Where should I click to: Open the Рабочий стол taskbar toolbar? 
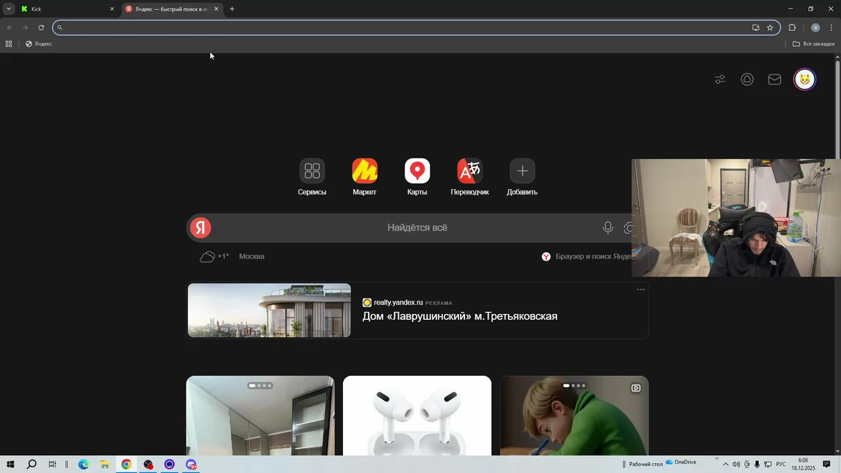click(645, 464)
